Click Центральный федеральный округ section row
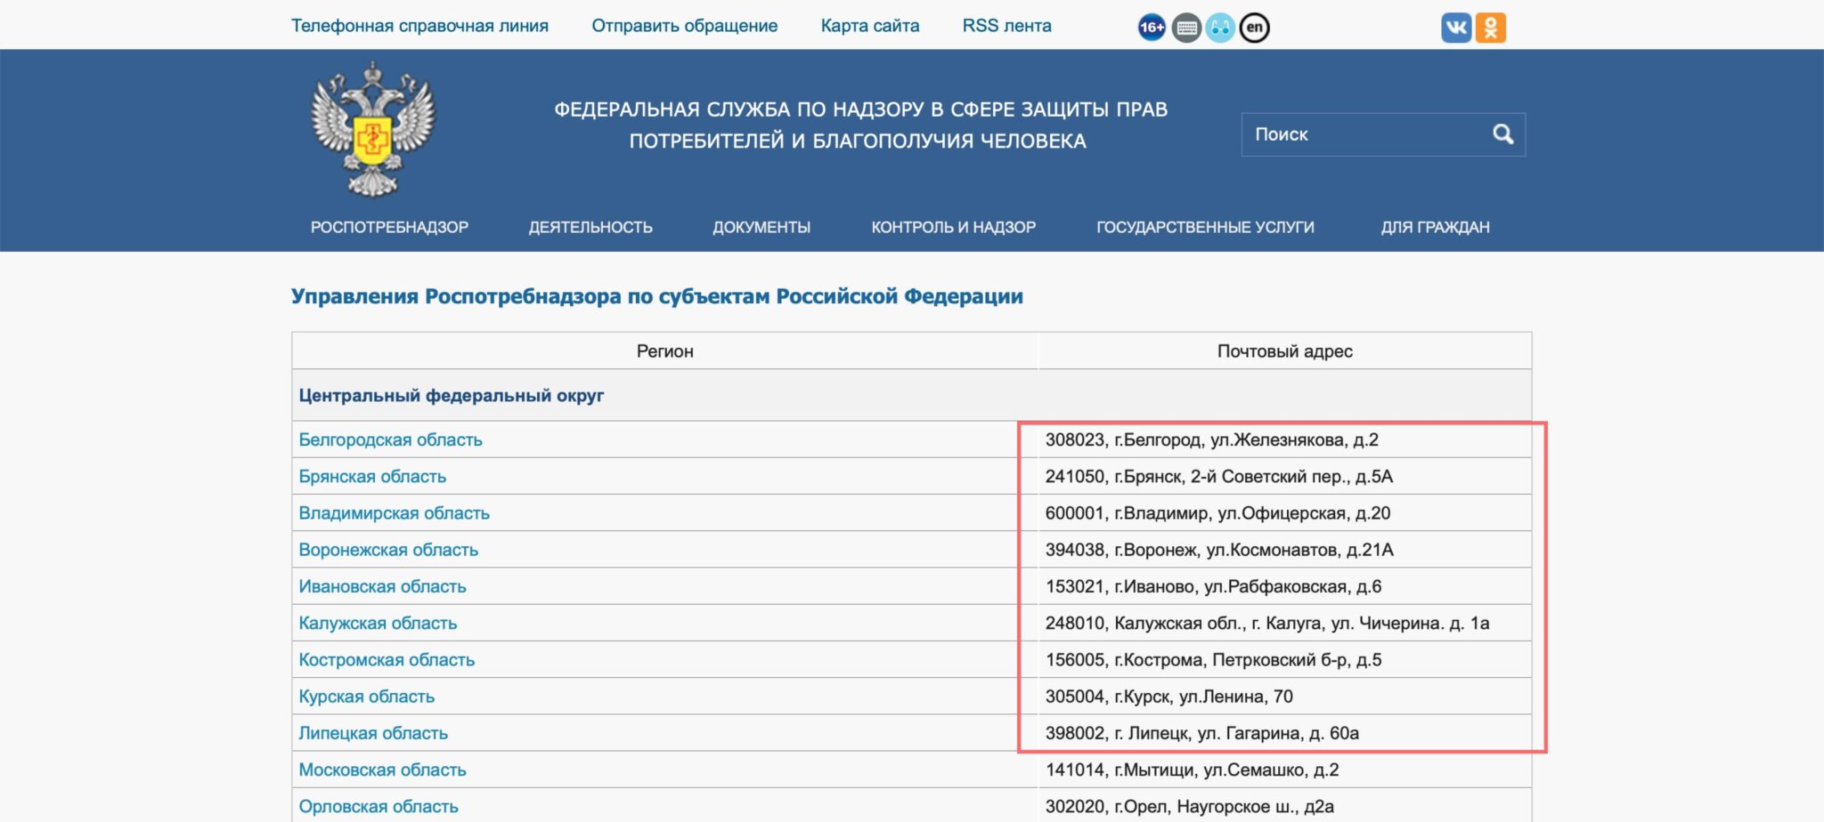This screenshot has height=822, width=1824. (911, 395)
